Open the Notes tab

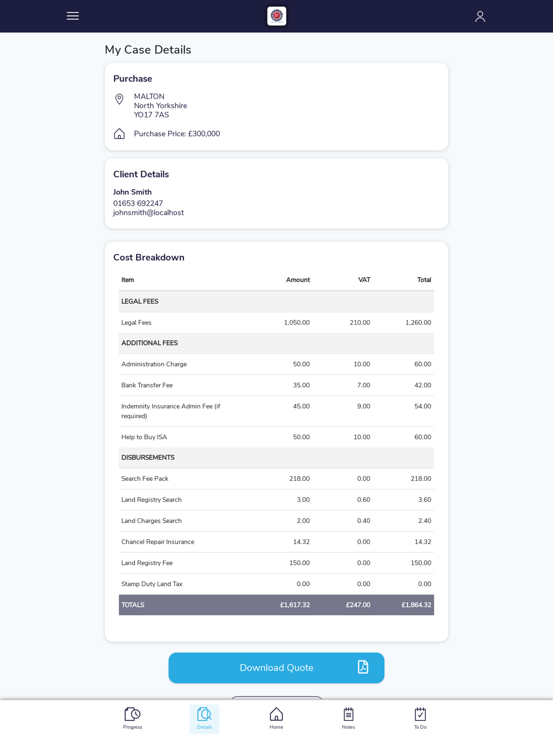point(348,719)
